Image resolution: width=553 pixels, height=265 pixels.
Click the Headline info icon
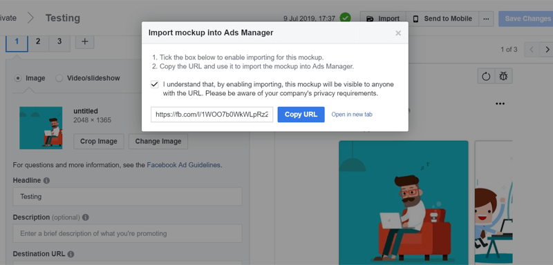pyautogui.click(x=46, y=181)
